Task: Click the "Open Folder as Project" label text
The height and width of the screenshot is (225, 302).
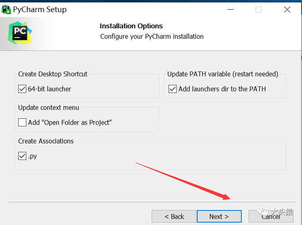Action: (x=70, y=122)
